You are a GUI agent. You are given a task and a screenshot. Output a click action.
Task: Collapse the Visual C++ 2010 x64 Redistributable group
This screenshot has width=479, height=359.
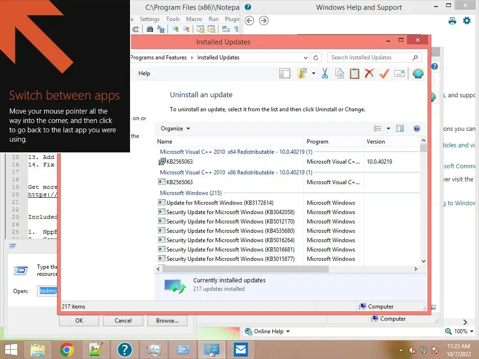pos(236,152)
